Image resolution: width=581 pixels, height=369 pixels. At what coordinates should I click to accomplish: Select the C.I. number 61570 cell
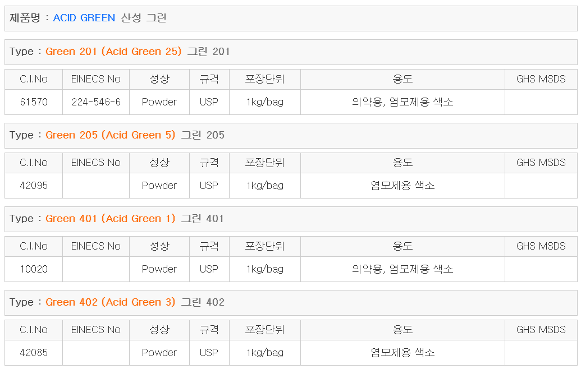[34, 102]
